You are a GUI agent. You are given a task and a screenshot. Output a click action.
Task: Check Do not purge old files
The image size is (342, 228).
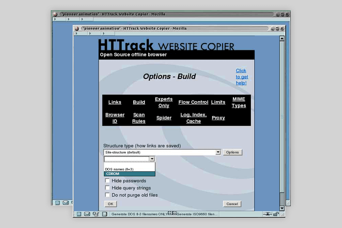tap(107, 195)
